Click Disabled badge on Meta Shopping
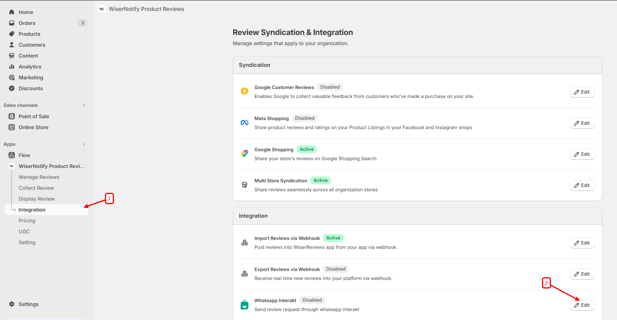Image resolution: width=617 pixels, height=320 pixels. point(305,118)
